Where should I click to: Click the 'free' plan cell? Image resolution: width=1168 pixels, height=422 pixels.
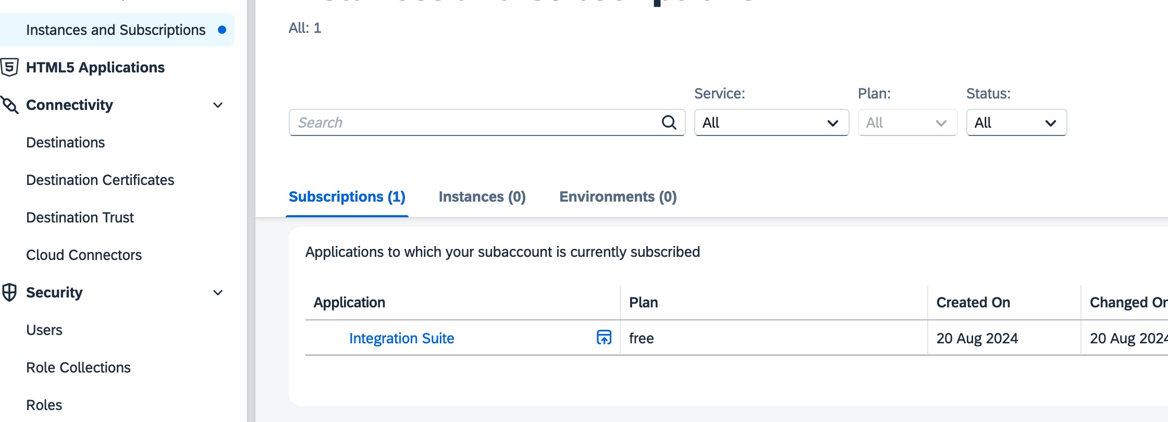point(641,338)
